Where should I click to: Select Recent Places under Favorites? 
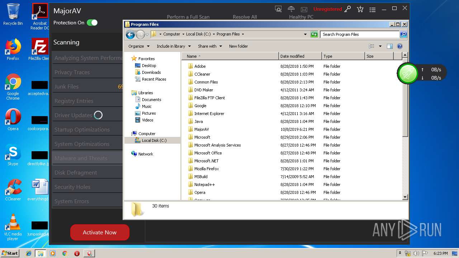coord(150,79)
